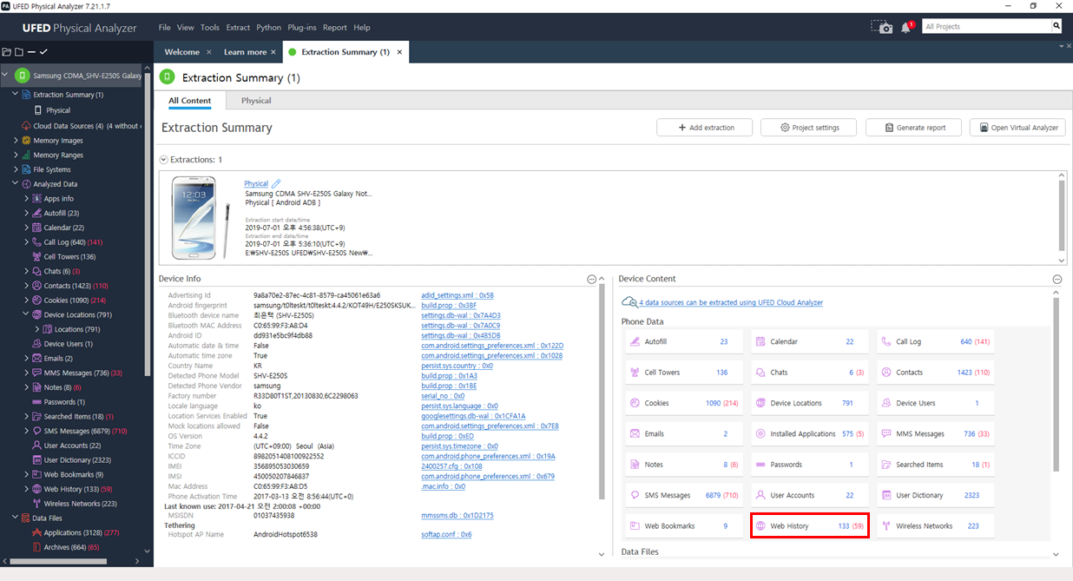The image size is (1073, 581).
Task: Click the Applications icon under Data Files
Action: 36,532
